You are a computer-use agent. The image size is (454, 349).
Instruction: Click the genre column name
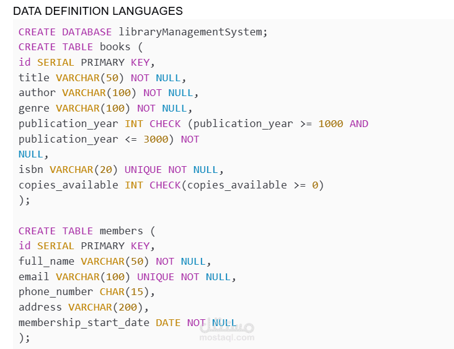34,108
